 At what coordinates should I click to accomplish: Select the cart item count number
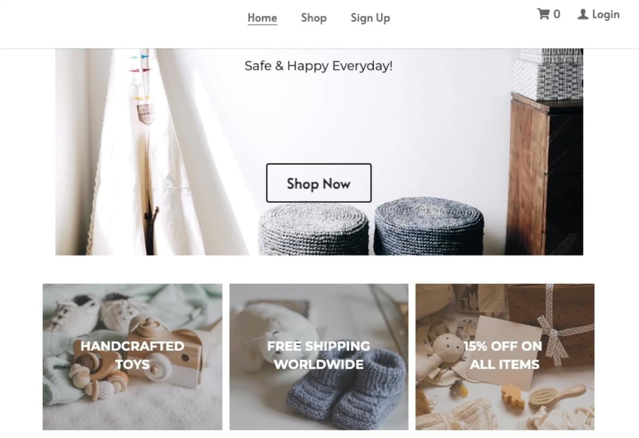556,14
